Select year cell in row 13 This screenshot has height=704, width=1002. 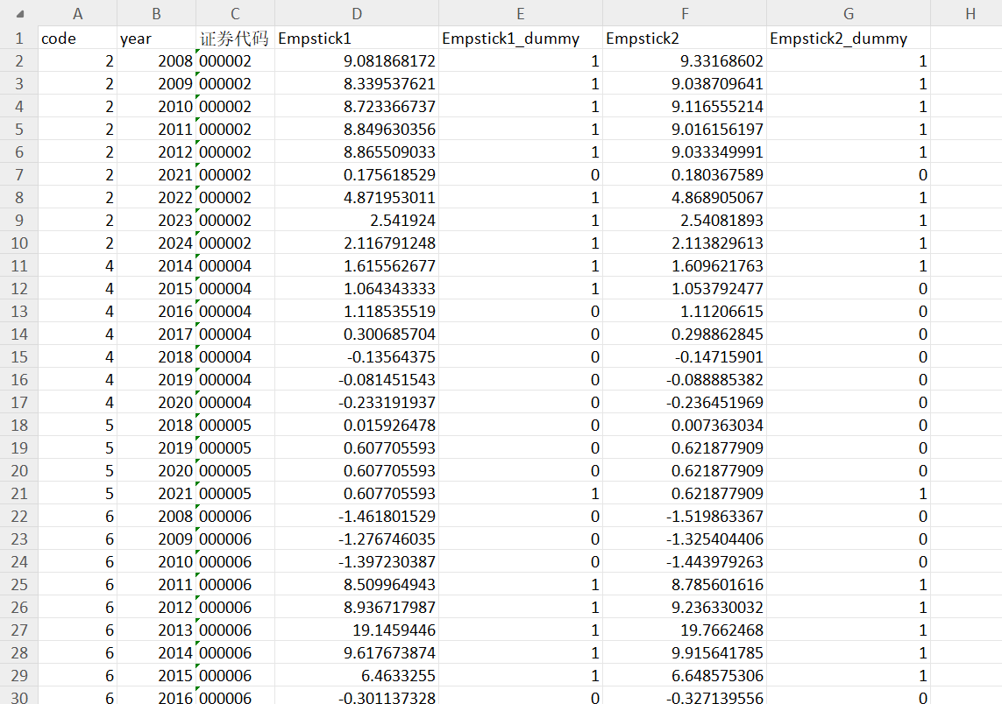(x=157, y=312)
